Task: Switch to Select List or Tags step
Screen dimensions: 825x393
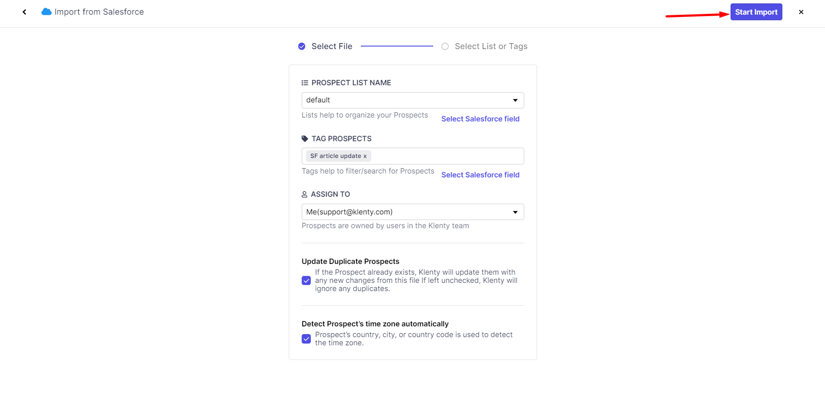Action: (491, 47)
